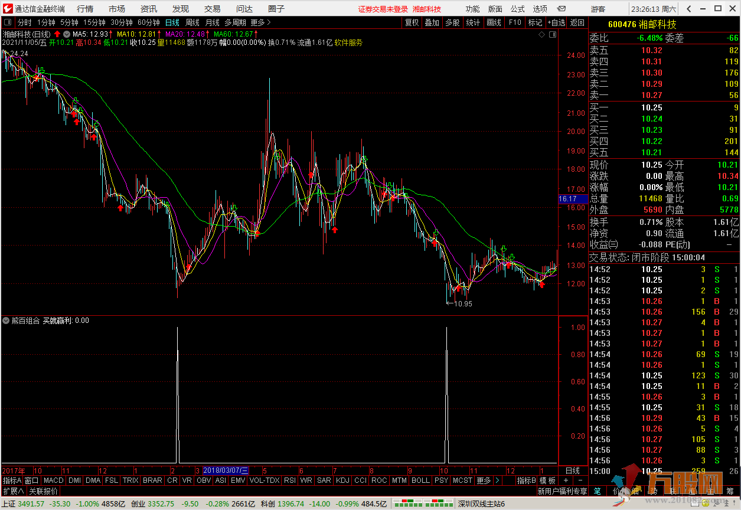Click the panel layout icon left of 分时
Screen dimensions: 741x510
tap(7, 22)
